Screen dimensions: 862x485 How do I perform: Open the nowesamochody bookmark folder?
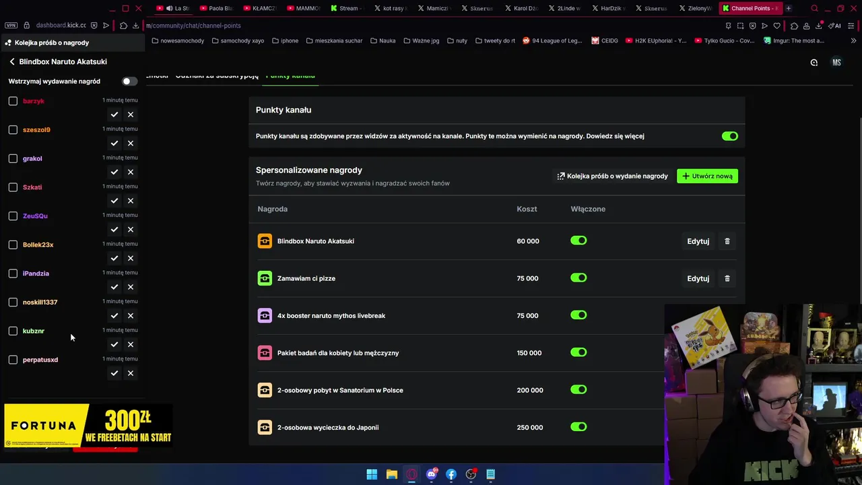click(178, 40)
